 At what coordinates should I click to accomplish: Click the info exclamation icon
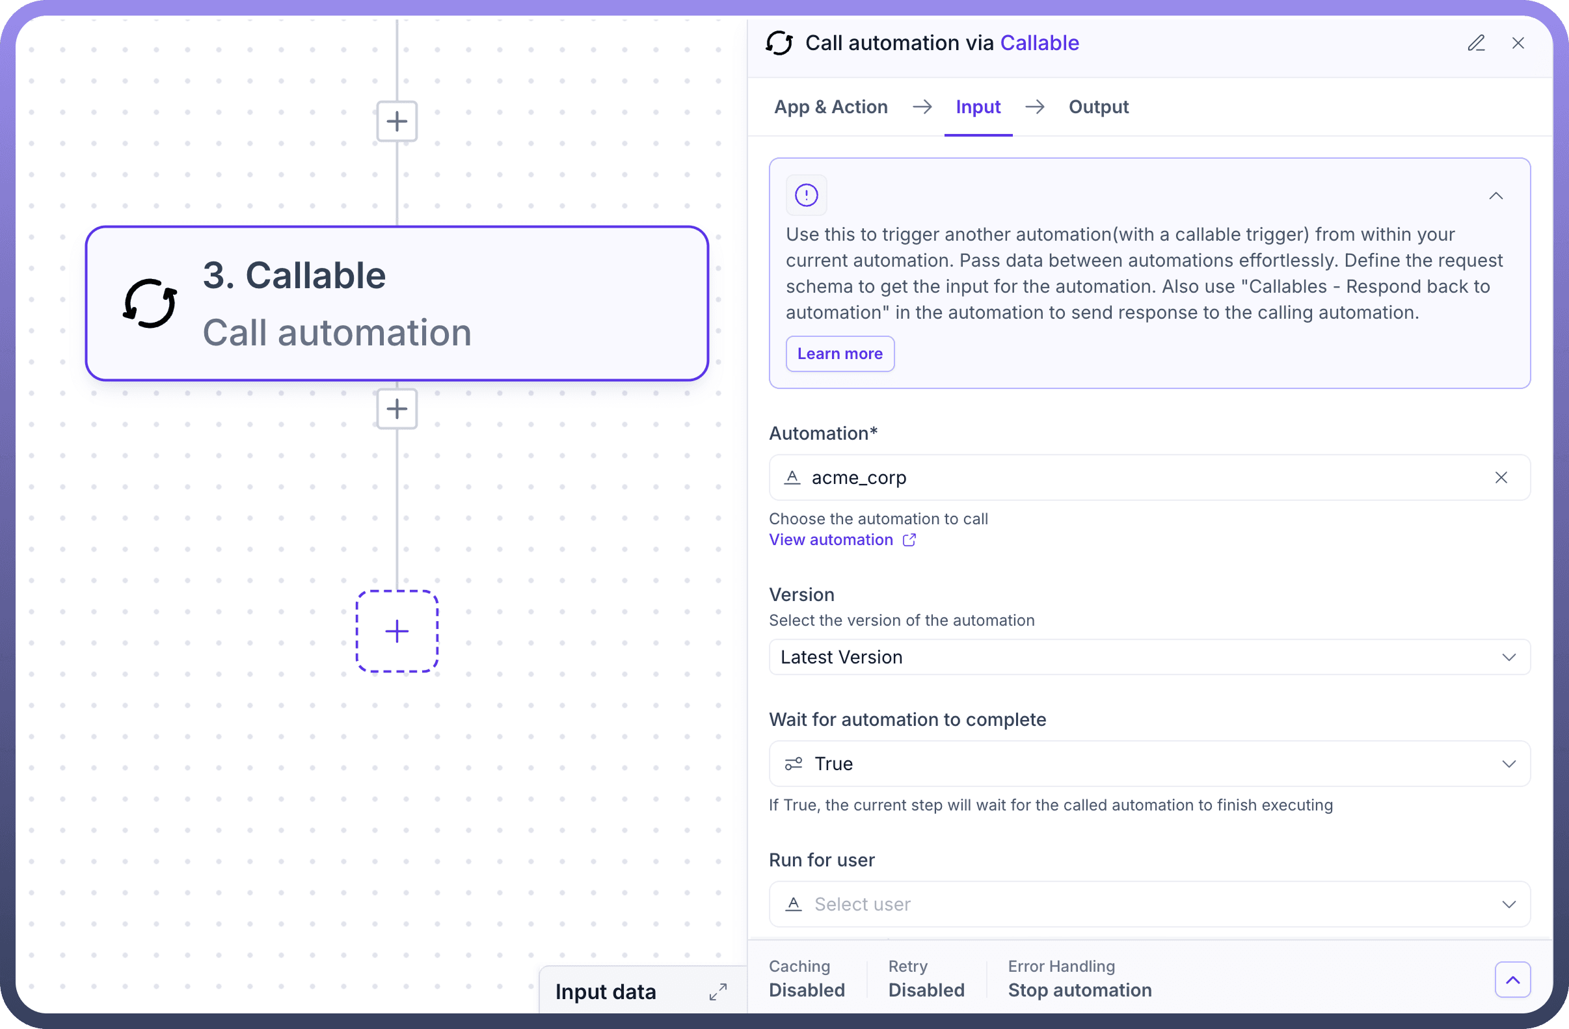pos(806,195)
